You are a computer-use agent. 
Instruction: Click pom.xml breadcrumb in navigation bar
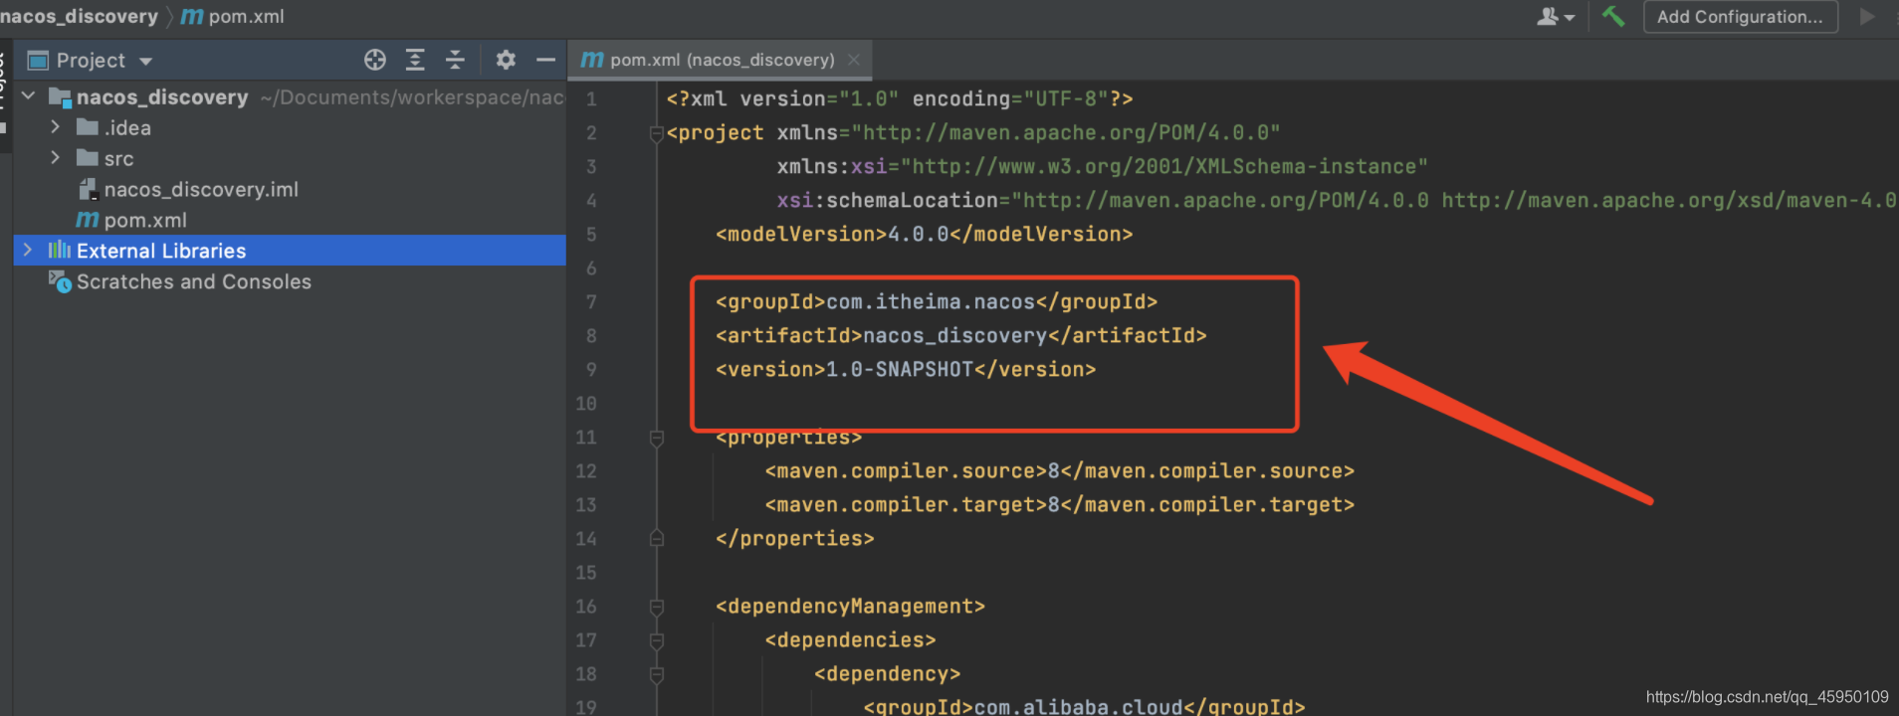246,16
